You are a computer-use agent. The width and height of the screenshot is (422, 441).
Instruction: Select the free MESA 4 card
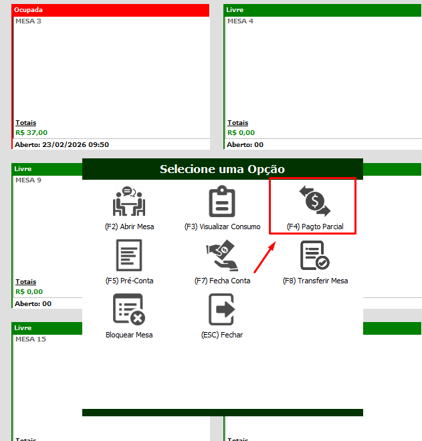[x=322, y=76]
